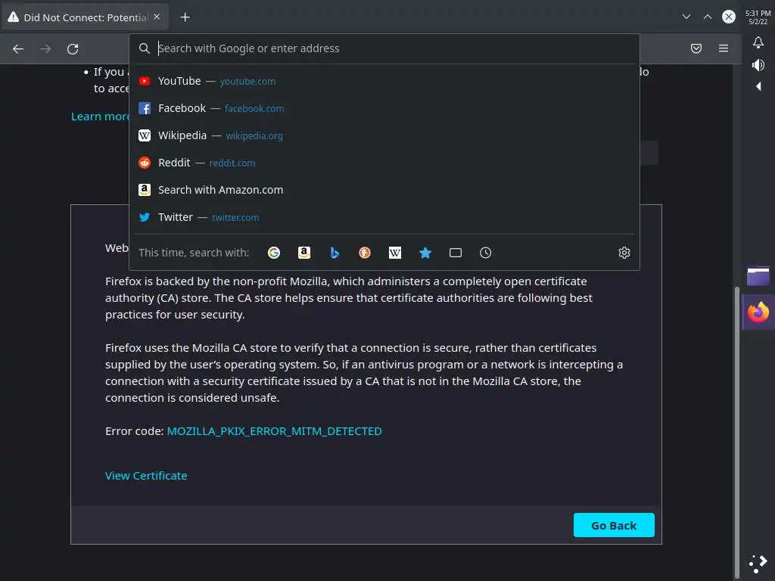Open a new tab with the plus button
The image size is (775, 581).
pyautogui.click(x=185, y=17)
